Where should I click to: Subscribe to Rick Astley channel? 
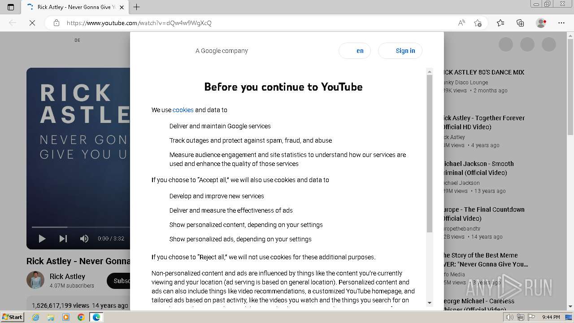click(x=119, y=281)
